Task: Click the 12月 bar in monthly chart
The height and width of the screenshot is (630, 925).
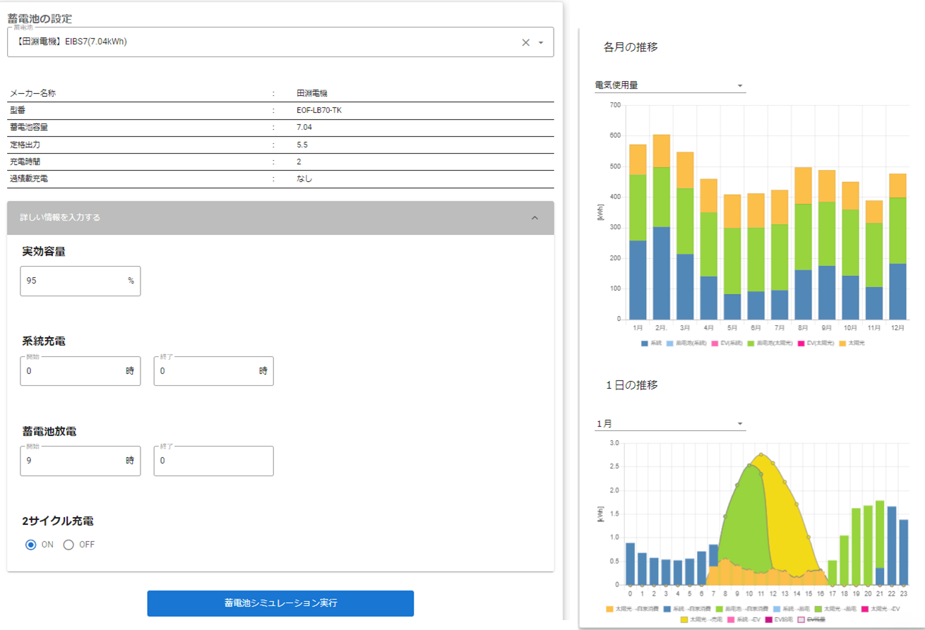Action: coord(897,246)
